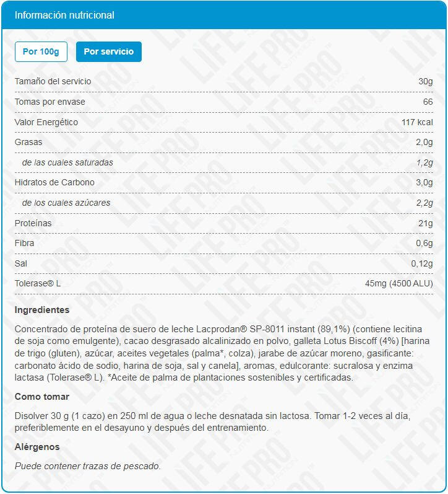Click the Información nutricional header title
This screenshot has width=448, height=494.
pos(64,15)
